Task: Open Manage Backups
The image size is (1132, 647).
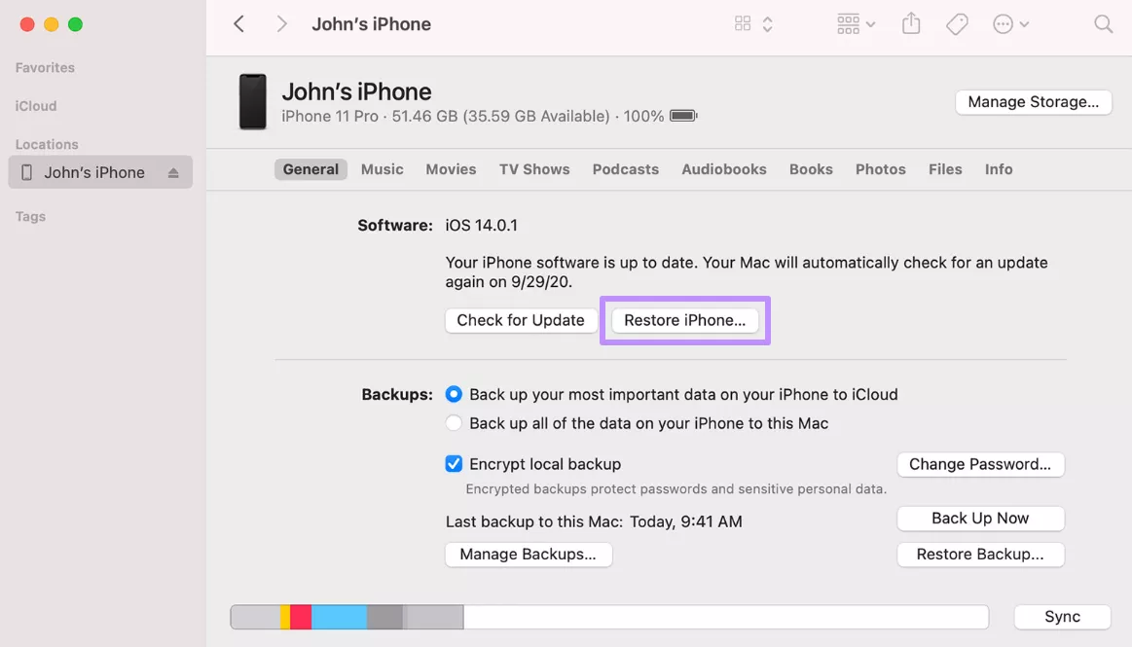Action: tap(528, 555)
